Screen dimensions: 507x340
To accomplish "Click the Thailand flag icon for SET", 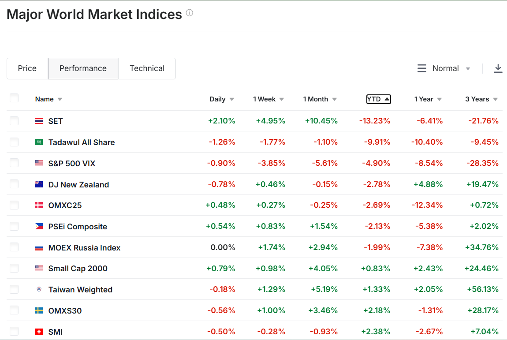I will pyautogui.click(x=39, y=121).
